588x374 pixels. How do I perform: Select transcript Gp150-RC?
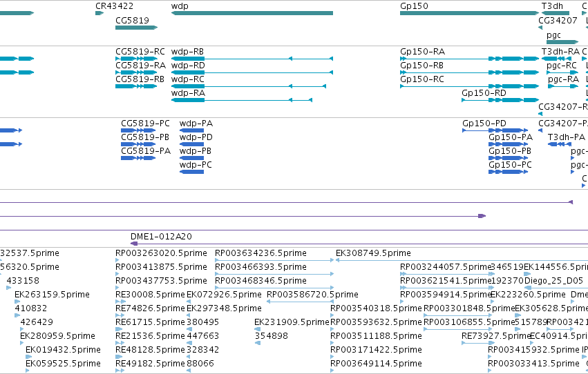click(x=469, y=86)
